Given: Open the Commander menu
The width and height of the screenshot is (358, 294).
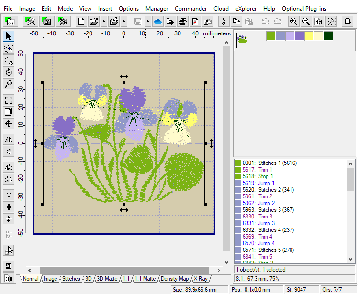Looking at the screenshot, I should tap(190, 9).
